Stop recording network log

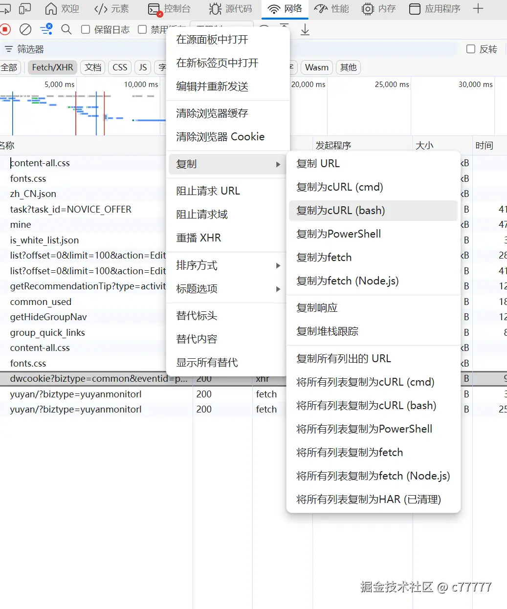tap(5, 29)
